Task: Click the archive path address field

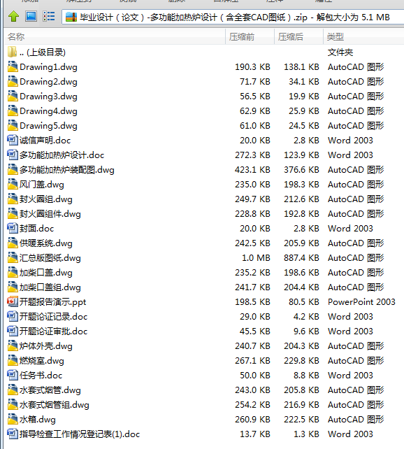Action: 233,17
